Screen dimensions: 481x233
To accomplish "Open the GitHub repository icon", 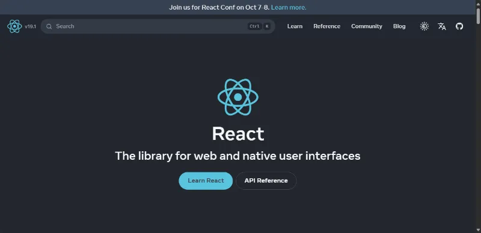I will 459,26.
